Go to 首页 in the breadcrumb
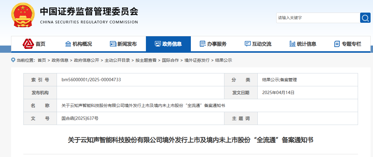Screen dimensions: 373x157 pos(42,60)
